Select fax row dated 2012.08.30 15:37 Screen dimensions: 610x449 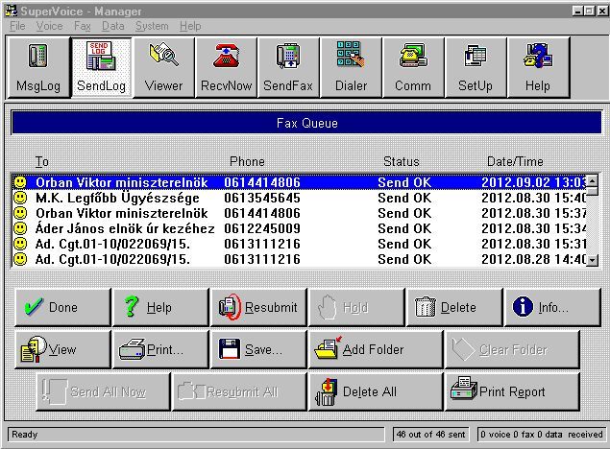tap(299, 213)
